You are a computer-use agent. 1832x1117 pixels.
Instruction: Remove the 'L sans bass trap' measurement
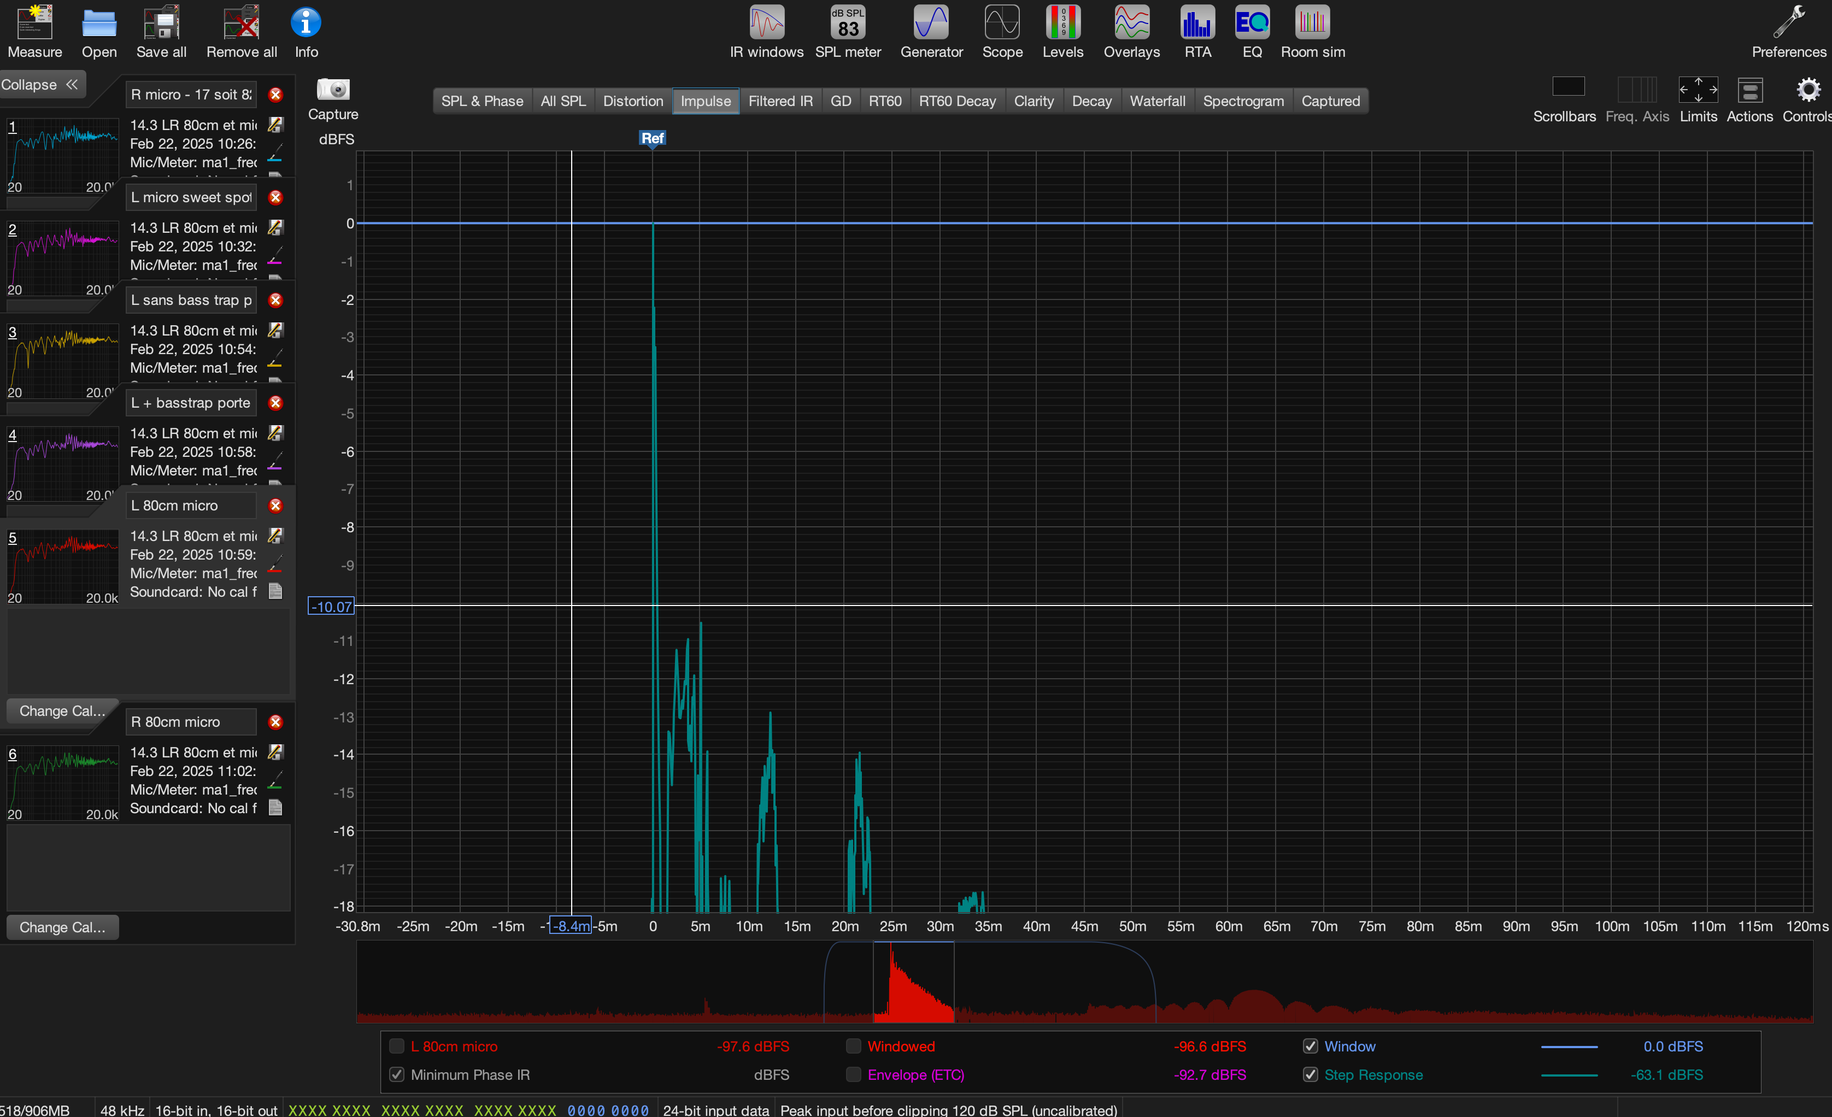point(275,299)
